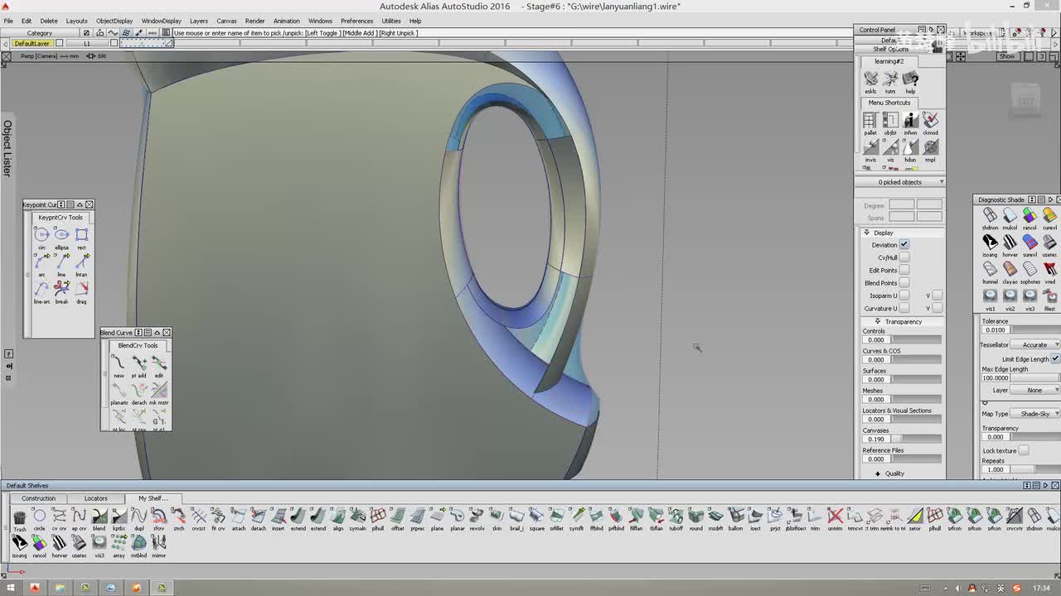Activate the new blend curve tool
1061x596 pixels.
119,364
